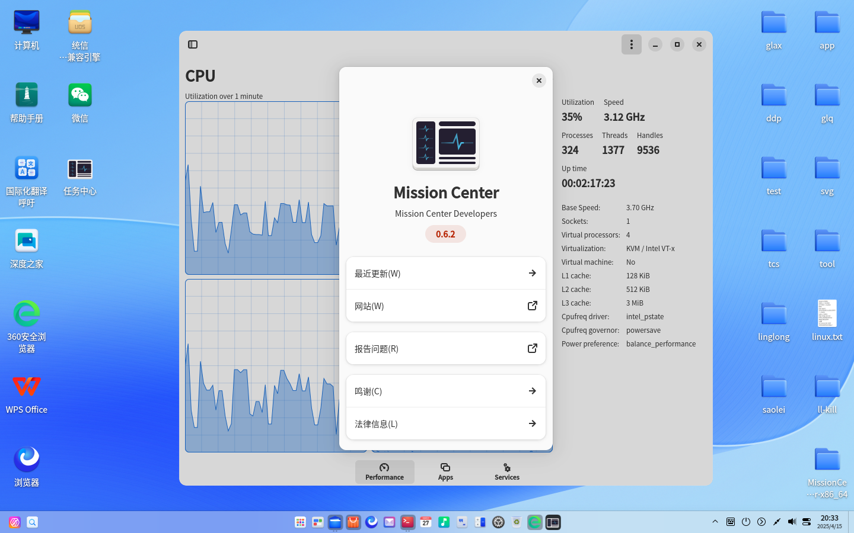Open 微信 WeChat desktop icon
Screen dimensions: 854x533
pyautogui.click(x=80, y=104)
